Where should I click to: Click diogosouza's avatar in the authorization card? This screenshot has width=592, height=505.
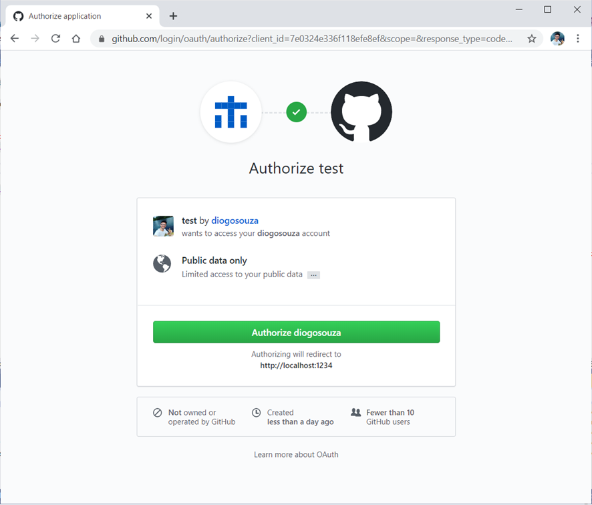click(x=163, y=226)
